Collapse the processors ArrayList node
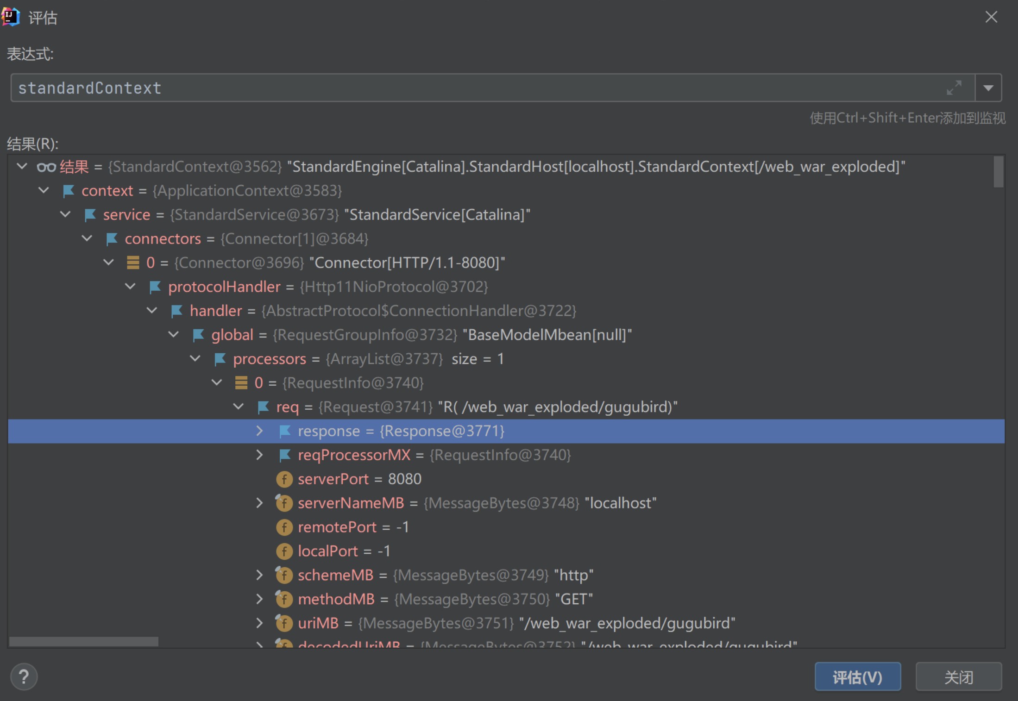This screenshot has height=701, width=1018. [195, 358]
